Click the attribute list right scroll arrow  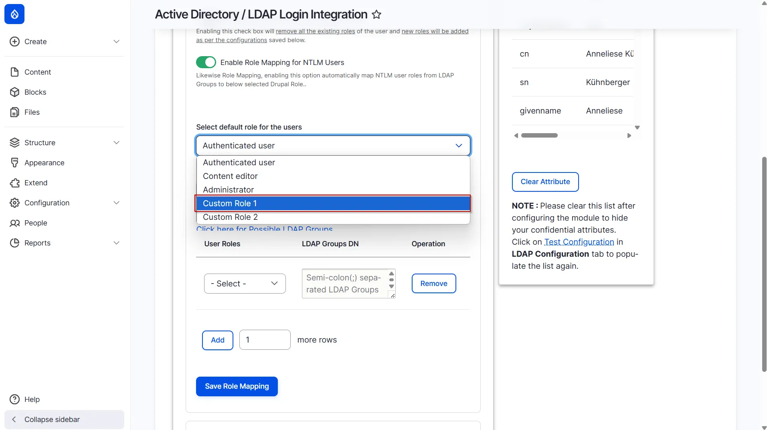click(x=629, y=136)
